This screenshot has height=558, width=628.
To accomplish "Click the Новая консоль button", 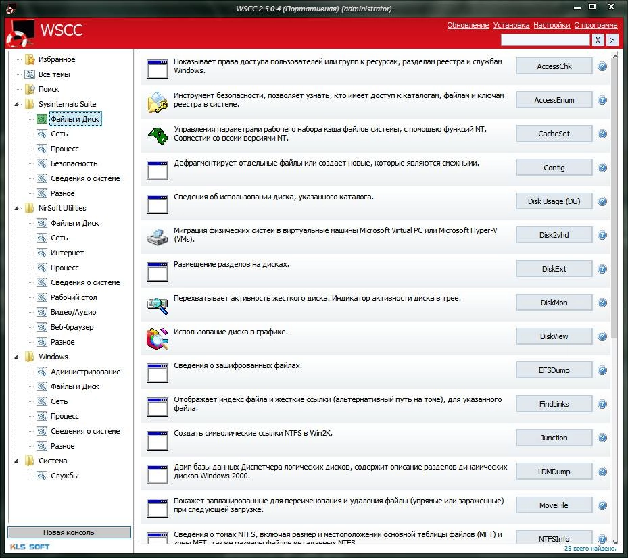I will pyautogui.click(x=69, y=532).
